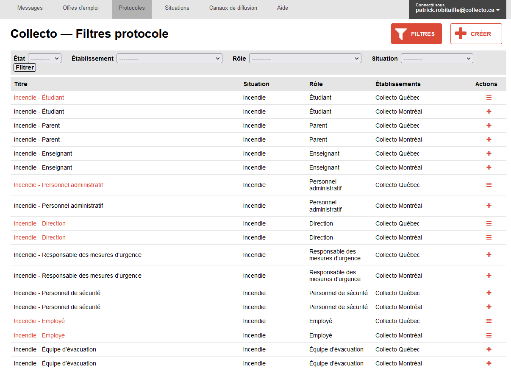This screenshot has height=368, width=511.
Task: Expand the Situation filter dropdown
Action: (436, 59)
